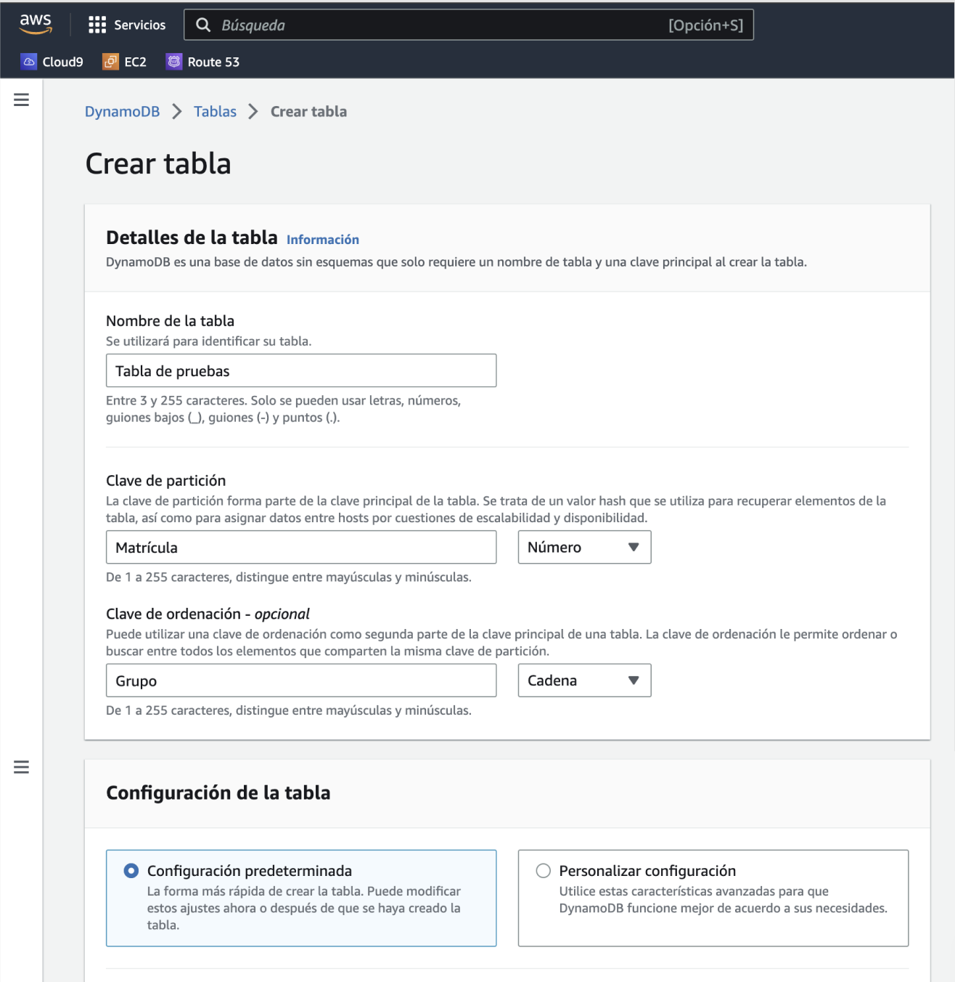Go to the DynamoDB breadcrumb link

122,111
